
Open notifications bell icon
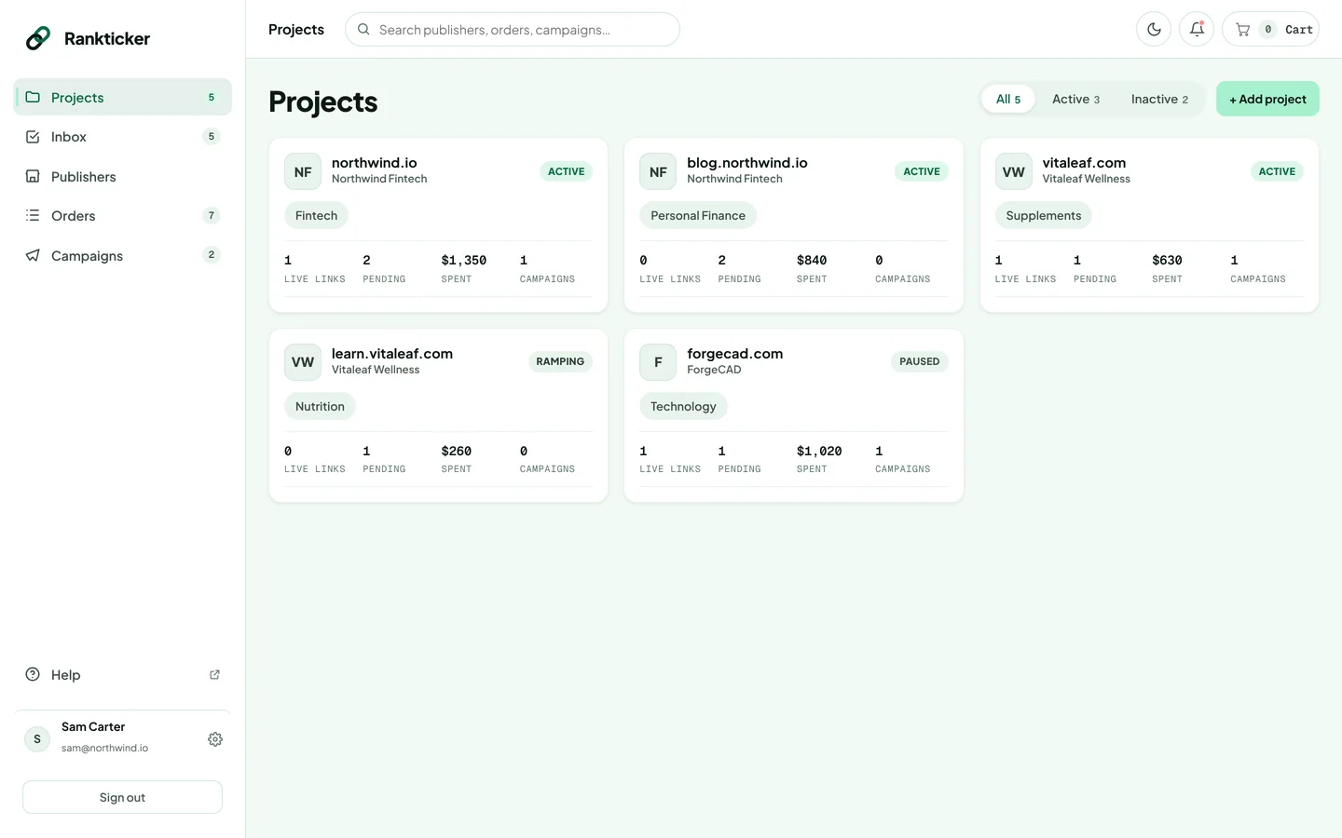point(1197,29)
